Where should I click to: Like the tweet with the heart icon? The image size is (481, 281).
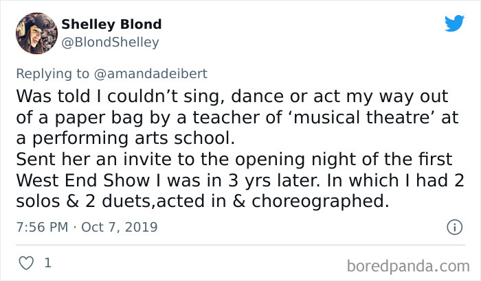[26, 262]
